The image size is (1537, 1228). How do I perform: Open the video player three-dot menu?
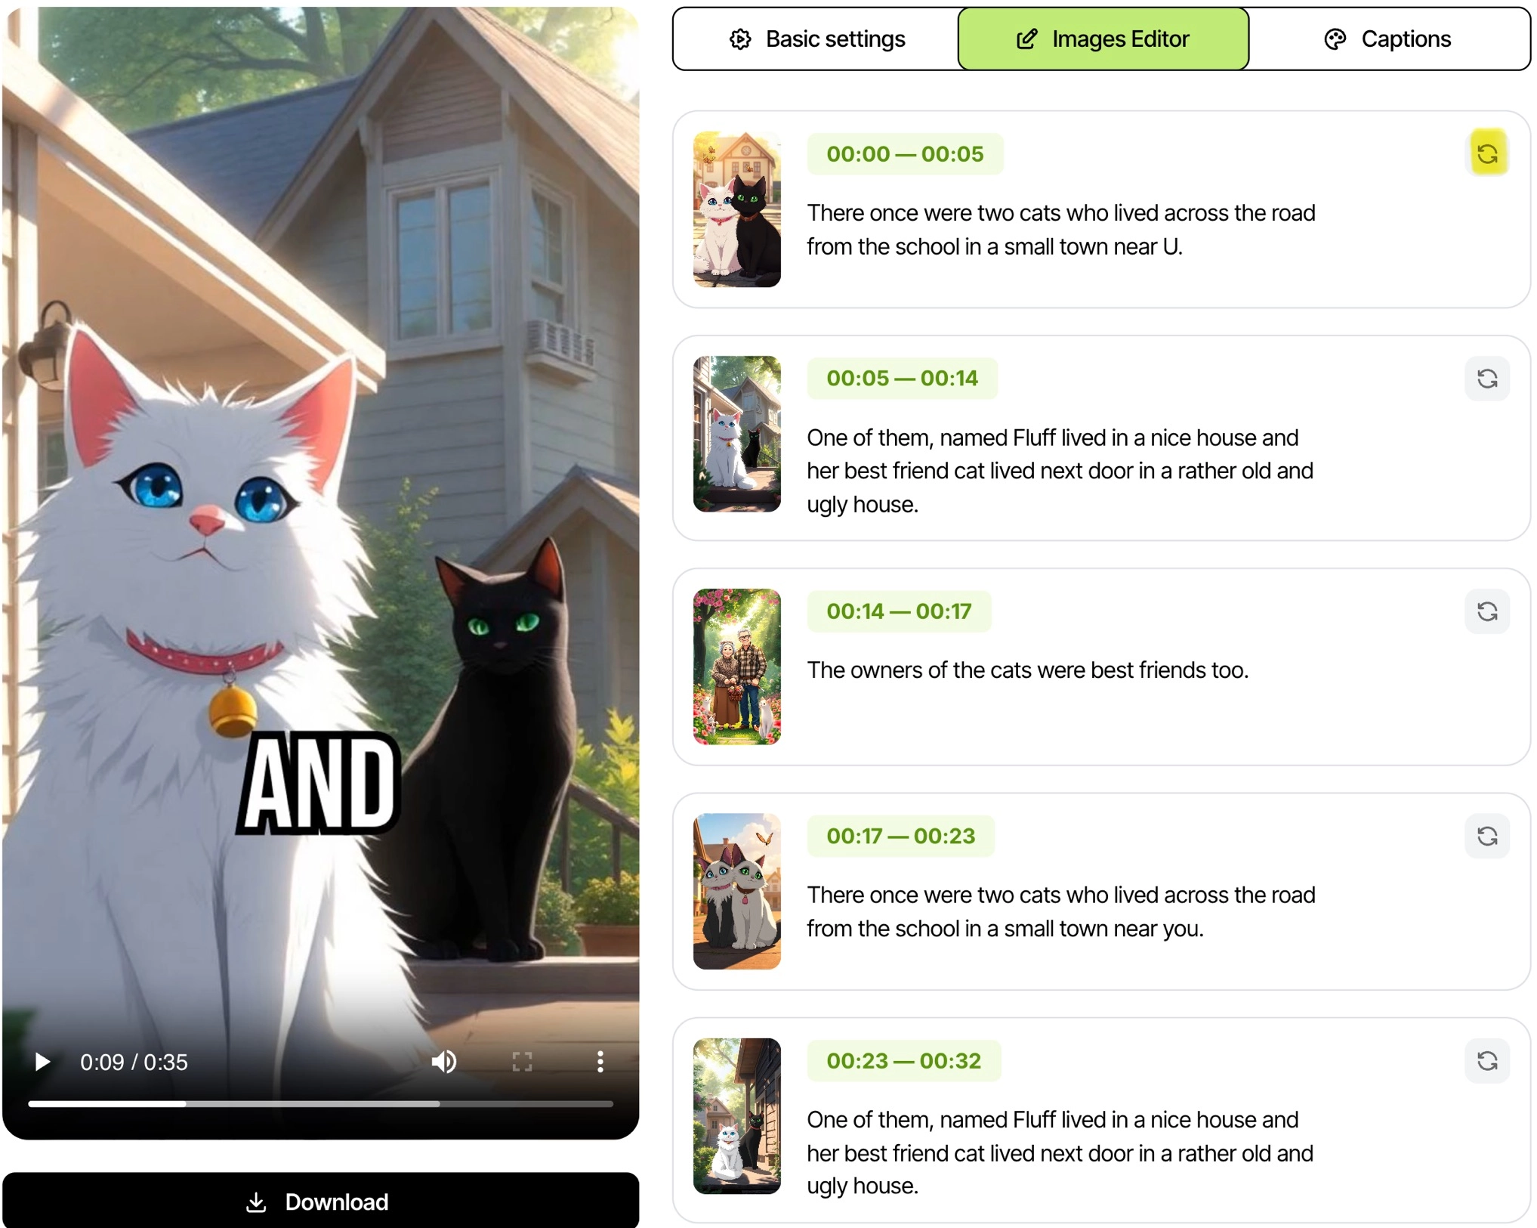coord(600,1062)
